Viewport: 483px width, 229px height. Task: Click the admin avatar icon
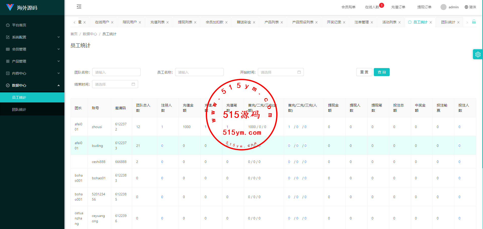coord(443,7)
